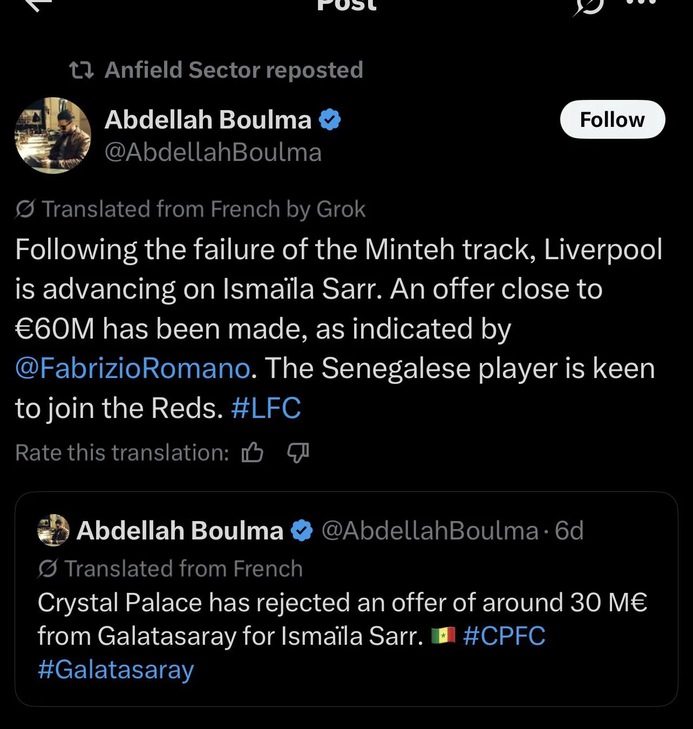Open the three-dots more options menu
The image size is (693, 729).
tap(641, 3)
